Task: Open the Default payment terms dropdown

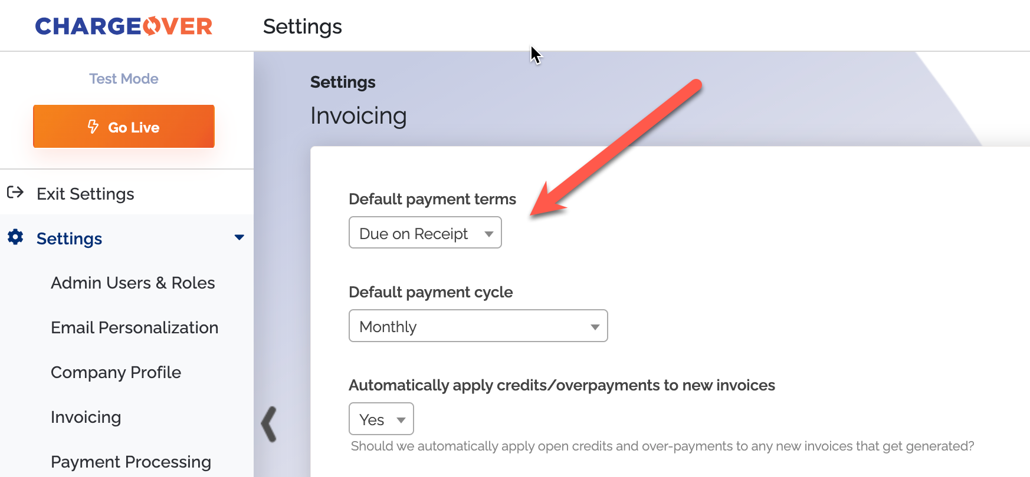Action: coord(425,233)
